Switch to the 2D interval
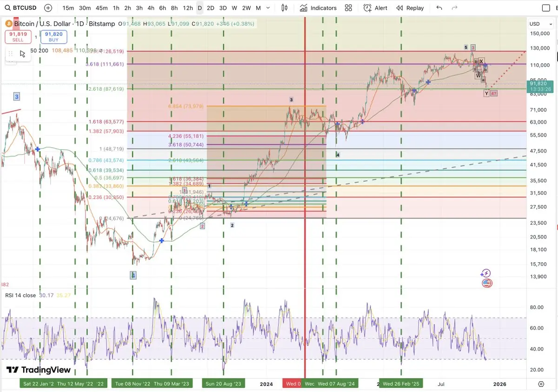The width and height of the screenshot is (558, 392). tap(211, 8)
